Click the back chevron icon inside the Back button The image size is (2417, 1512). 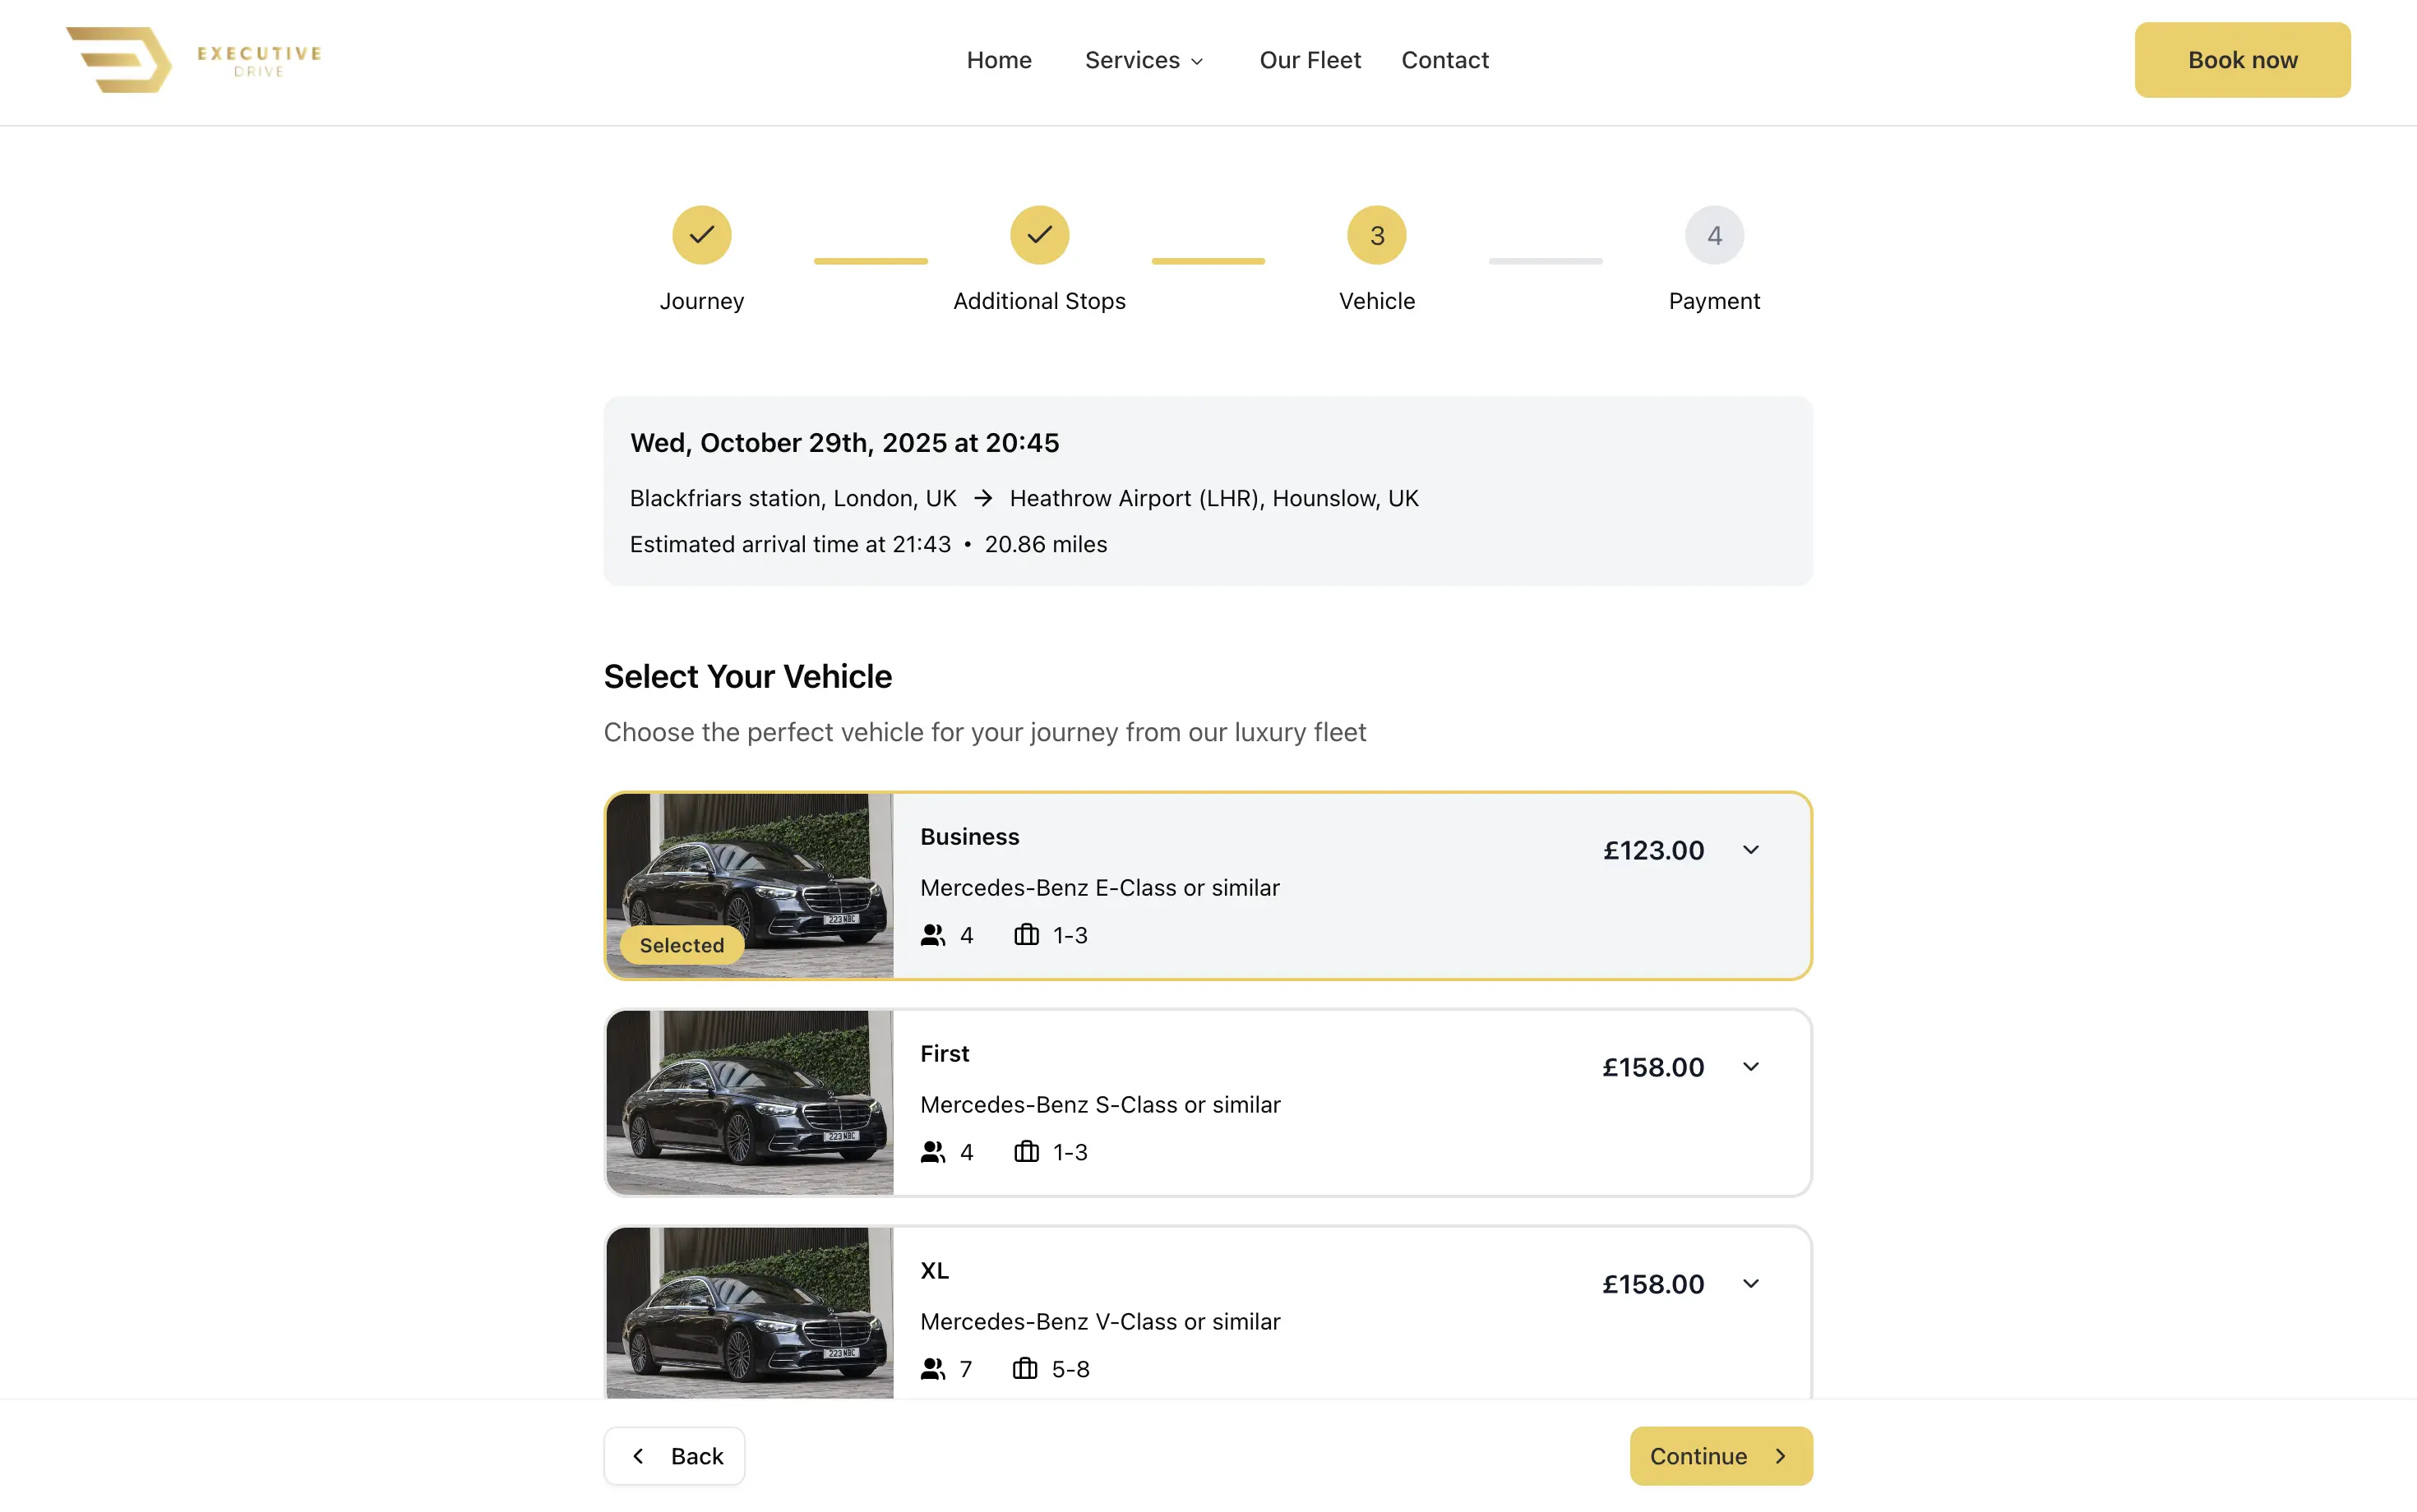coord(640,1455)
